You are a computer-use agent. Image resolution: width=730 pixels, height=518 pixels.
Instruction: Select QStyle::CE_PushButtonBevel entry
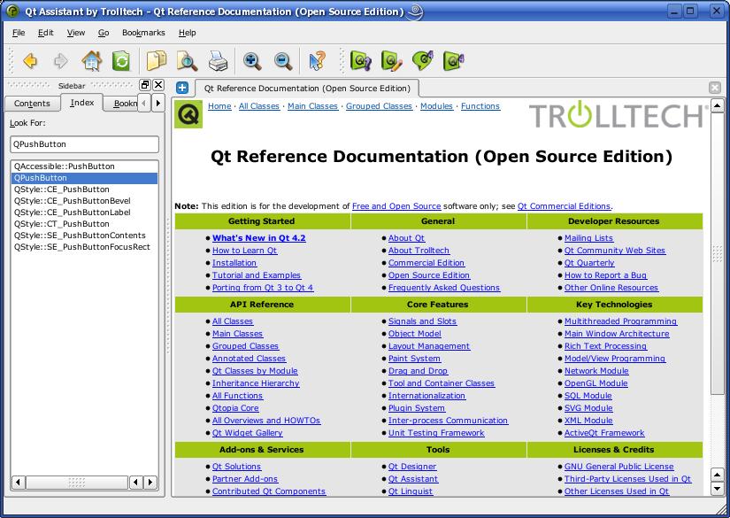tap(84, 201)
